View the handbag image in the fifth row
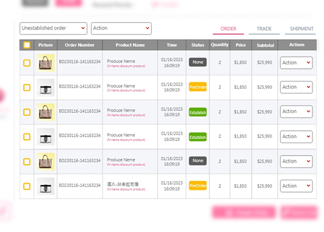 pos(45,161)
